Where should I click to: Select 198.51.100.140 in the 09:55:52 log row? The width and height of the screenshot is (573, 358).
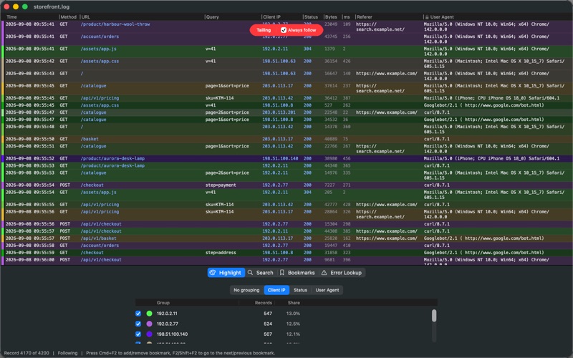[280, 158]
